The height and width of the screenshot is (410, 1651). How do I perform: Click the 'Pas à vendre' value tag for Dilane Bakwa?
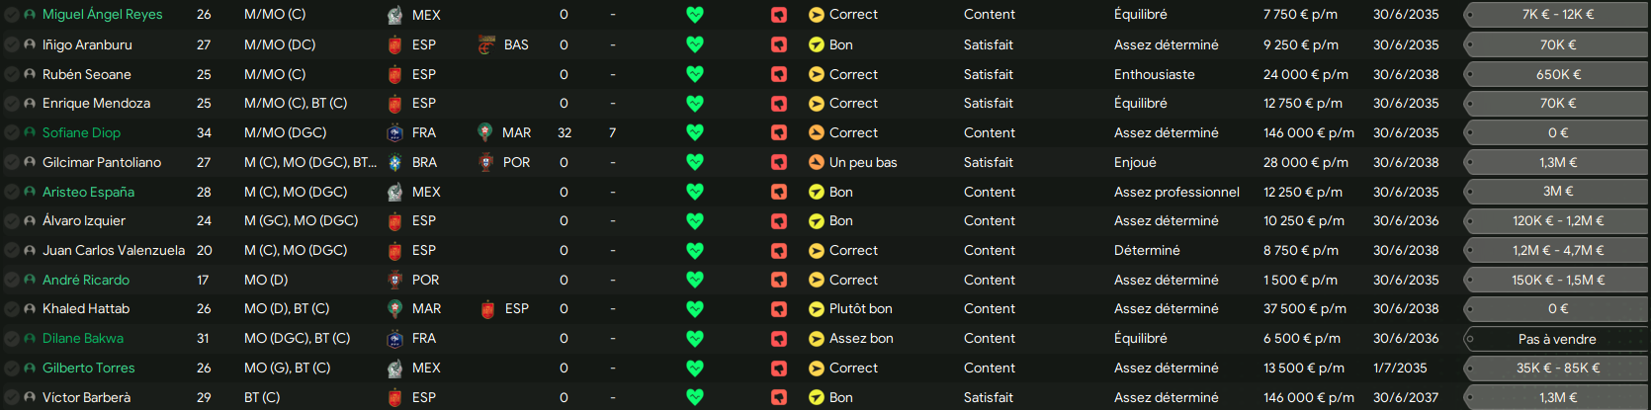click(1557, 339)
